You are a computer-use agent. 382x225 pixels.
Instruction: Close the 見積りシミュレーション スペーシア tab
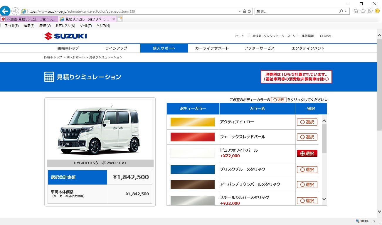click(113, 19)
